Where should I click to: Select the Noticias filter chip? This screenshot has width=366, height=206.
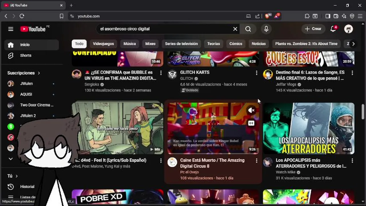coord(259,44)
